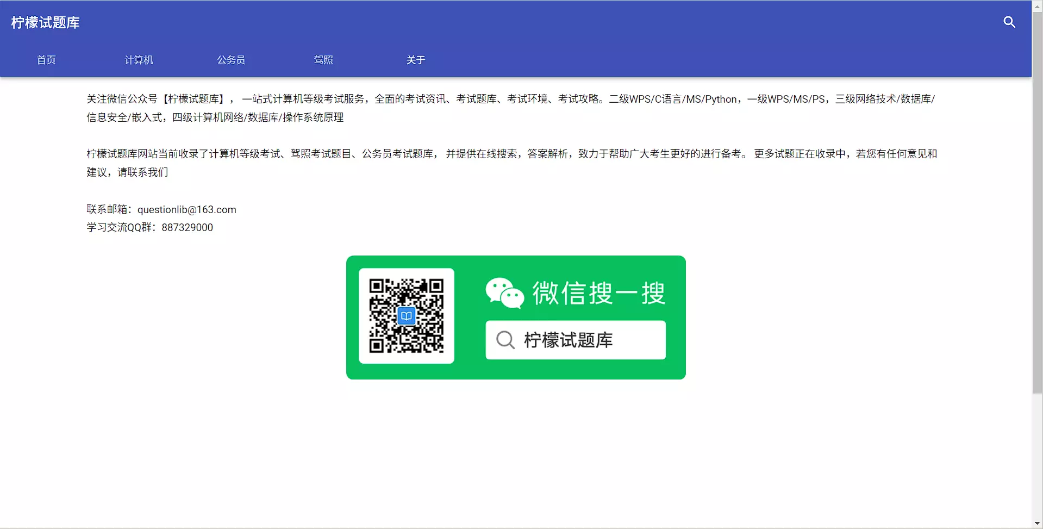Image resolution: width=1043 pixels, height=529 pixels.
Task: Click the questionlib@163.com email address
Action: tap(186, 209)
